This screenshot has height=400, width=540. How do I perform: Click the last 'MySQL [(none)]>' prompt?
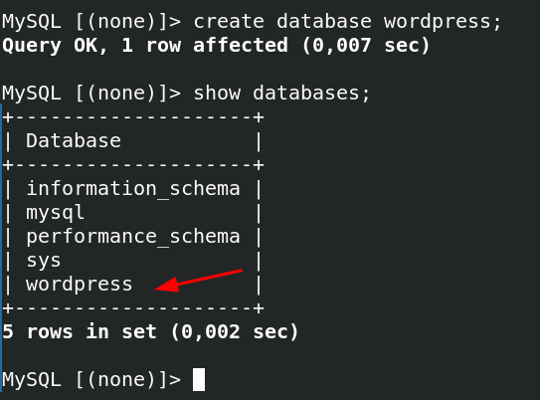91,380
